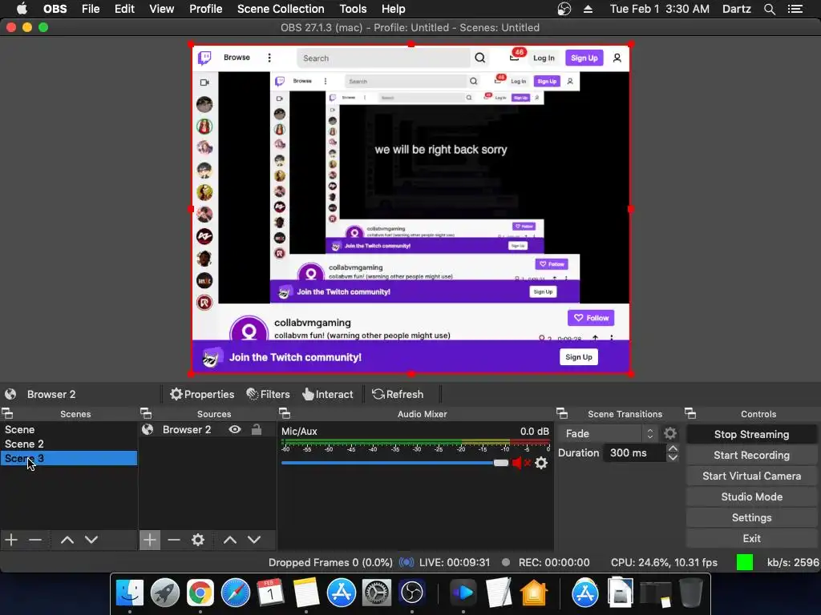Remove the selected scene with minus button
Screen dimensions: 821x615
coord(35,540)
